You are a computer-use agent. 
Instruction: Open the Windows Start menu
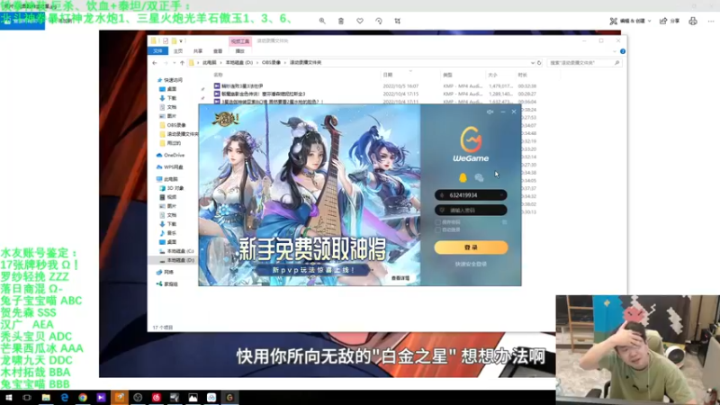(8, 398)
